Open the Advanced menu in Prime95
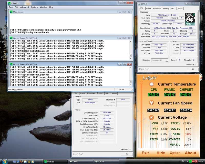 coord(25,7)
